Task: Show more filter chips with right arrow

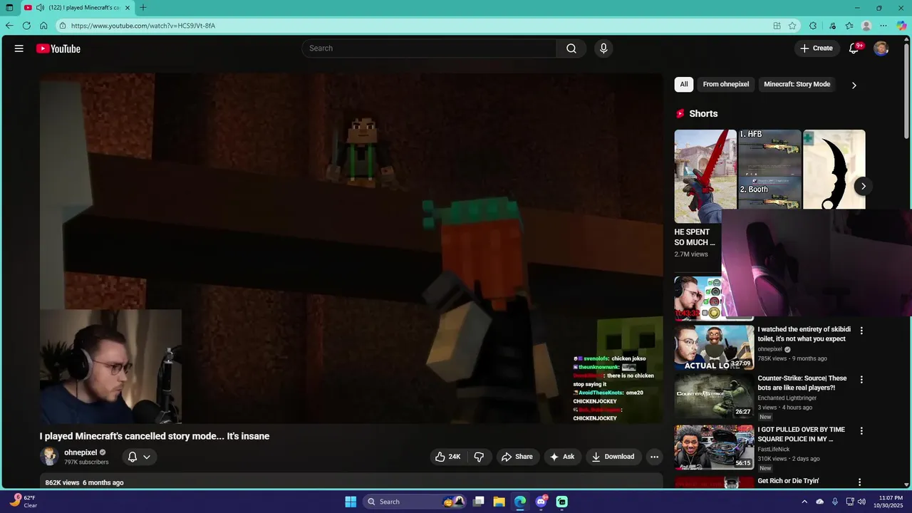Action: click(854, 85)
